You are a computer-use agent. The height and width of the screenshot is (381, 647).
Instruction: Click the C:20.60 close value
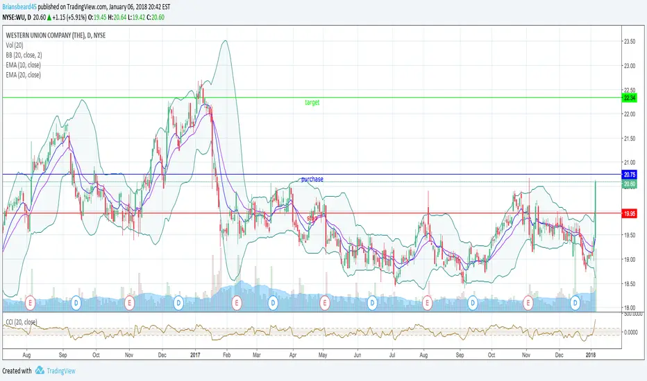tap(156, 17)
